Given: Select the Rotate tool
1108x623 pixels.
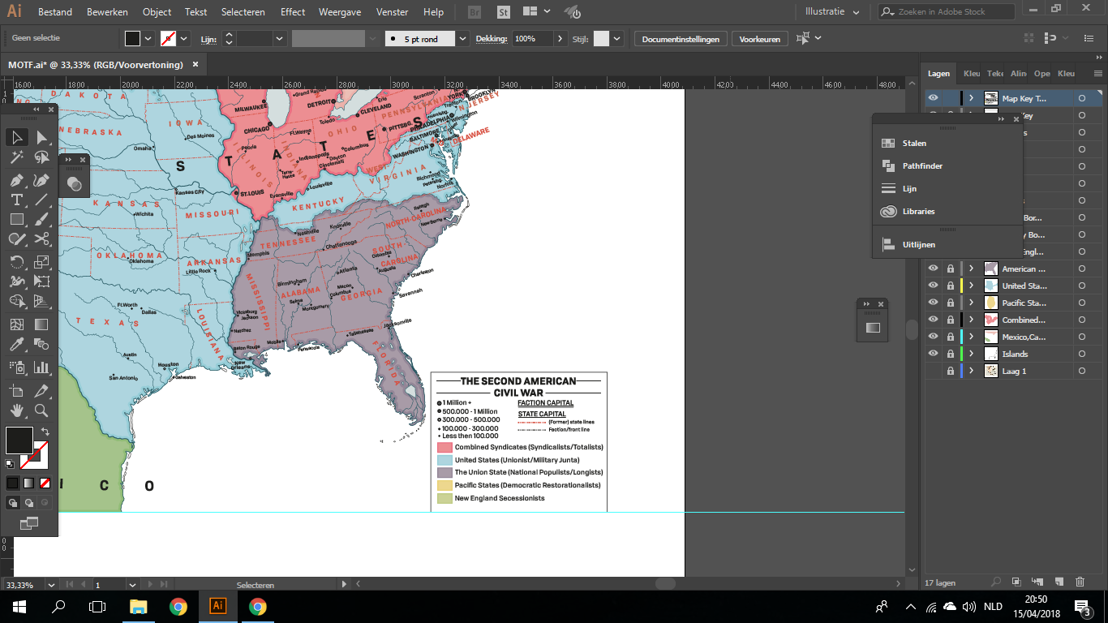Looking at the screenshot, I should pos(17,262).
